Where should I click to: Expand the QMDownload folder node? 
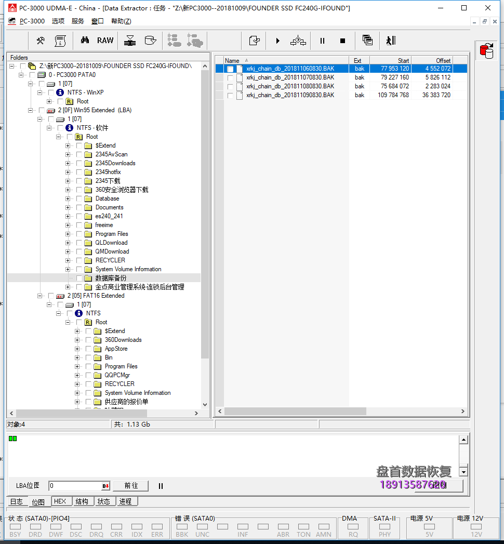click(68, 251)
